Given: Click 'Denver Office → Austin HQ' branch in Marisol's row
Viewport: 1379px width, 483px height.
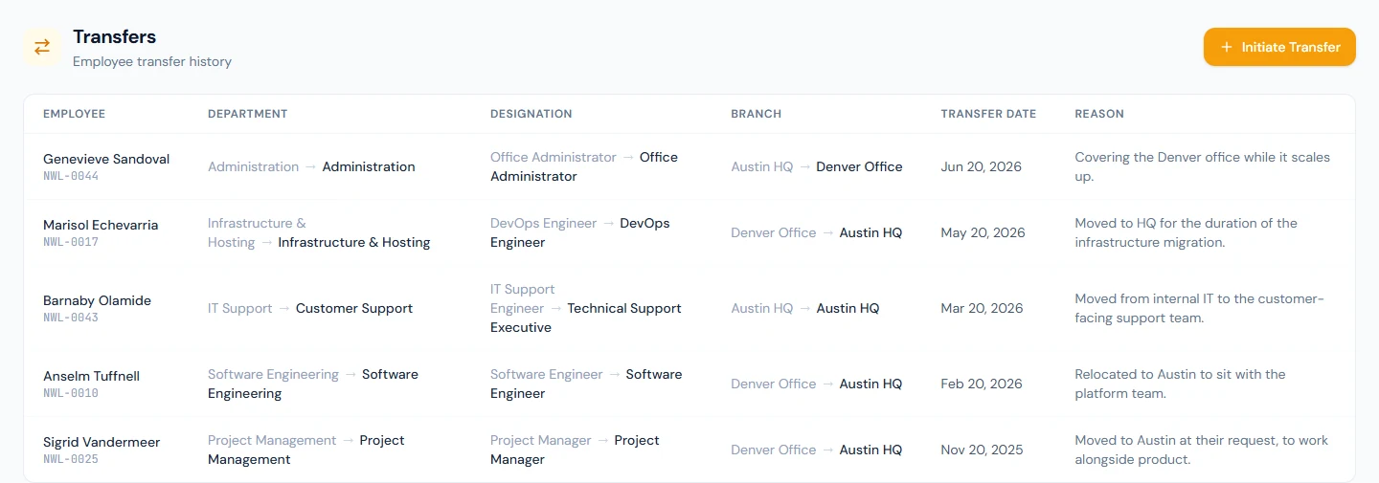Looking at the screenshot, I should tap(816, 232).
